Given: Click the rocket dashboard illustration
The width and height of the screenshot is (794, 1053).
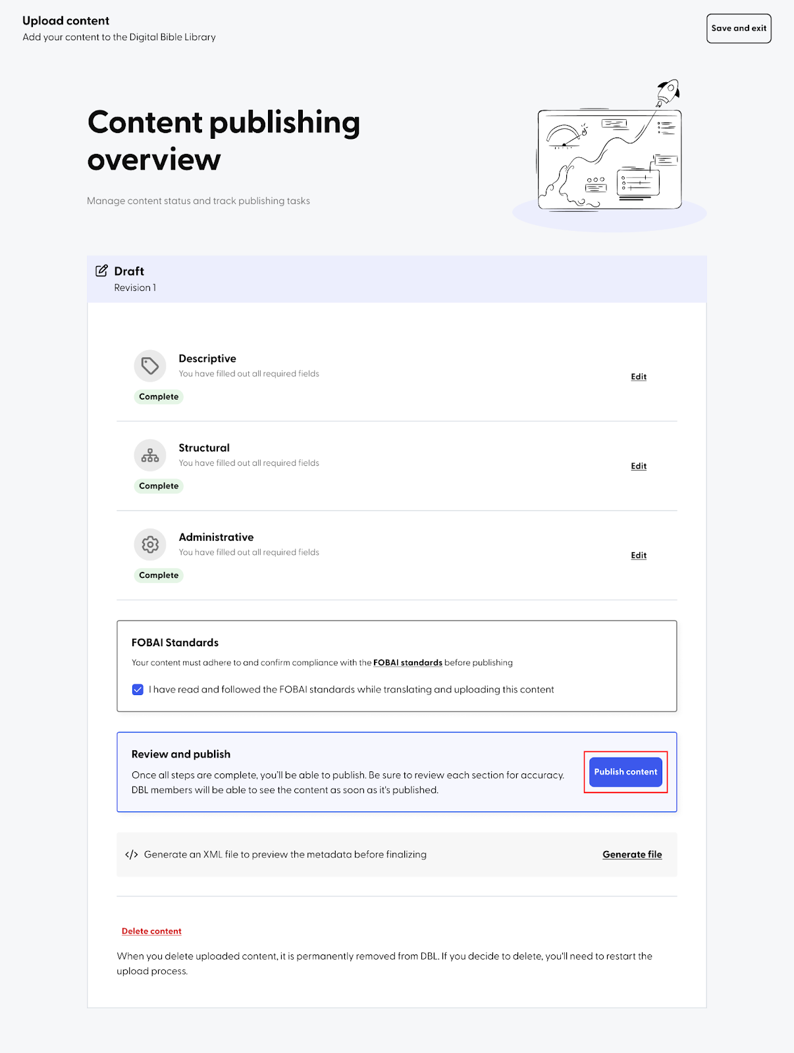Looking at the screenshot, I should click(x=610, y=155).
